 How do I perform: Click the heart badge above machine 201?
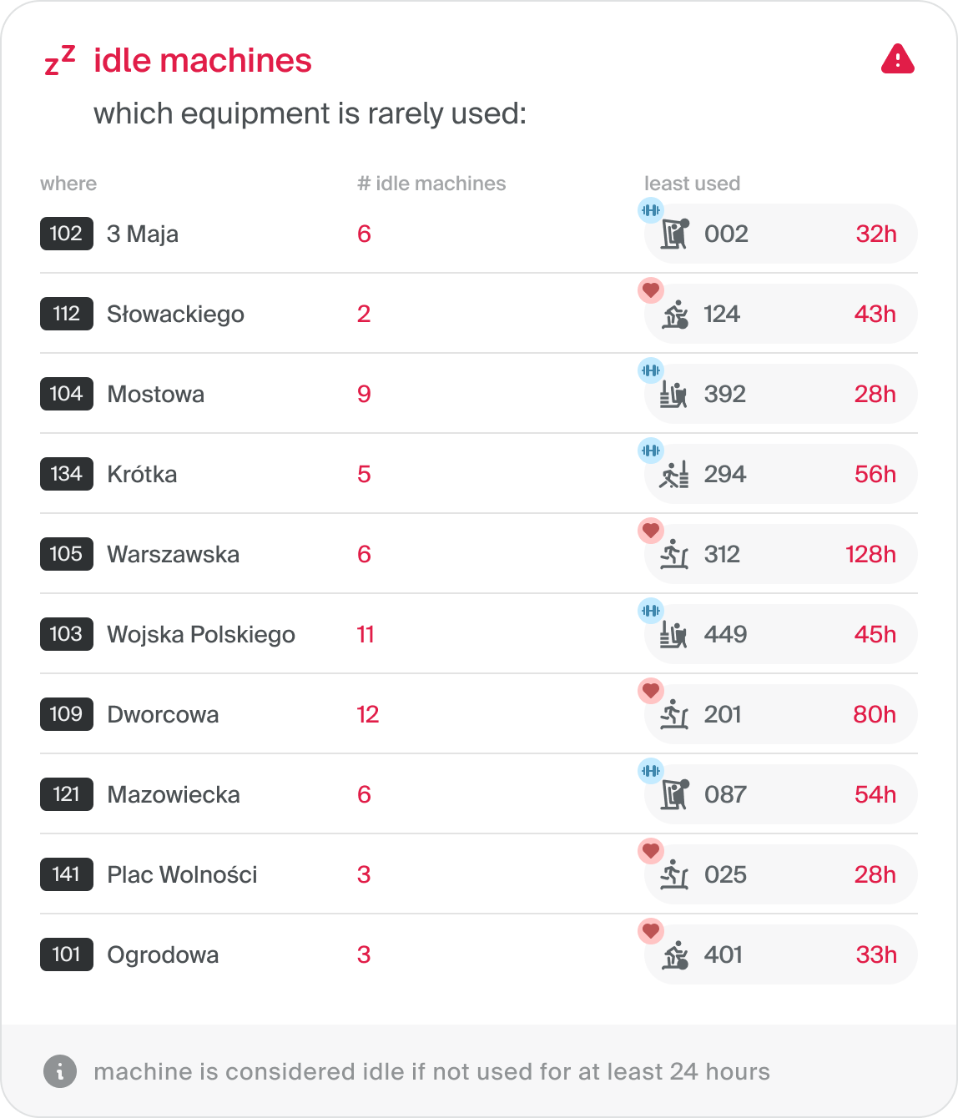point(651,691)
